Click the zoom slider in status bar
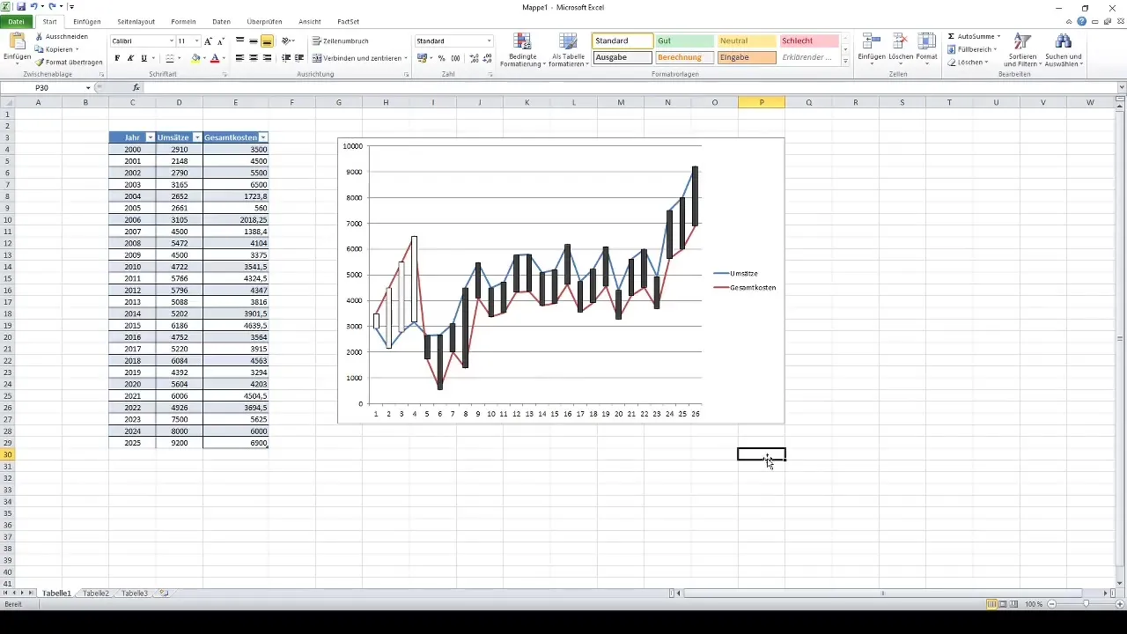 [1086, 604]
